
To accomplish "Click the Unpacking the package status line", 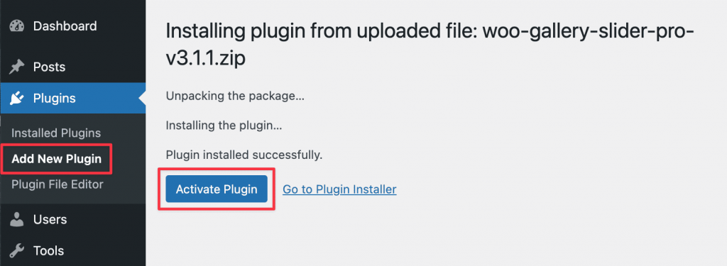I will pyautogui.click(x=235, y=97).
